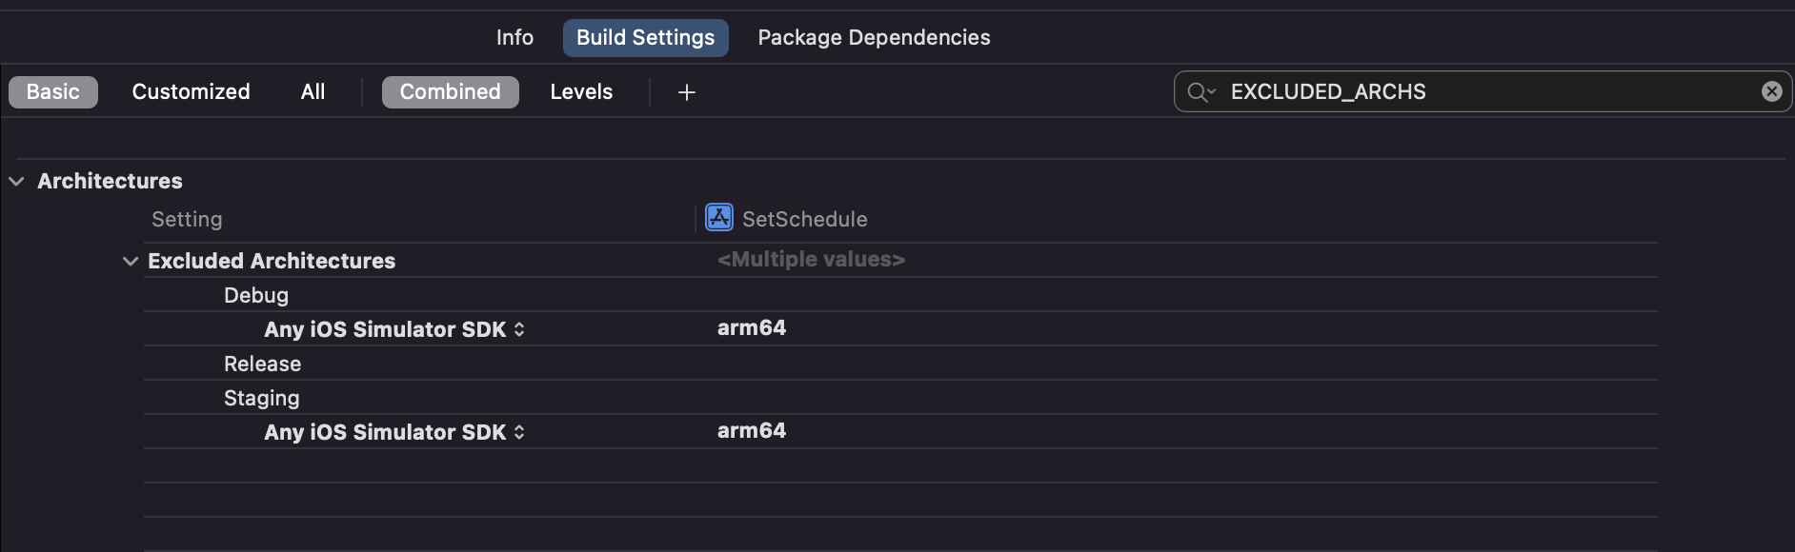
Task: Switch to Levels view
Action: point(581,92)
